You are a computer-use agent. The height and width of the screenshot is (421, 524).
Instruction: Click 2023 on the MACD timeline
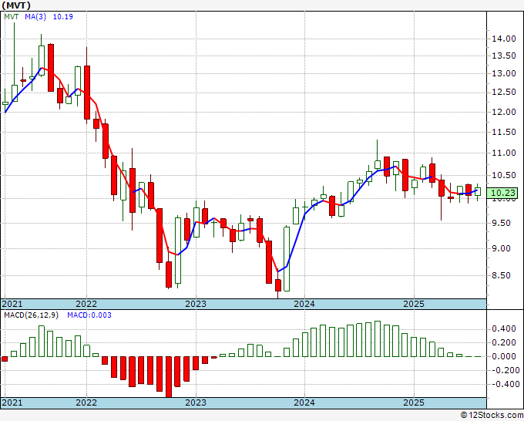[x=196, y=402]
